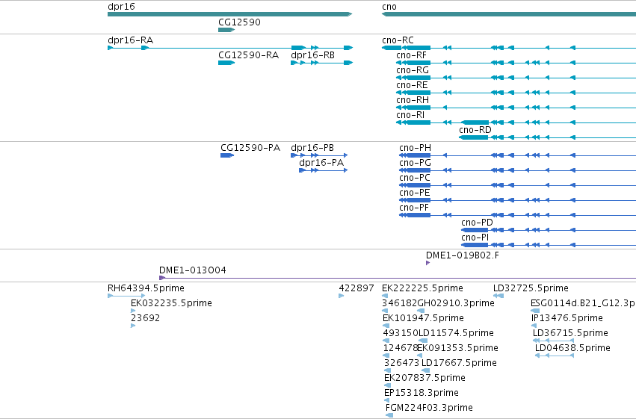Screen dimensions: 636x419
Task: Select the FGM224F03.3prime EST label
Action: [429, 408]
